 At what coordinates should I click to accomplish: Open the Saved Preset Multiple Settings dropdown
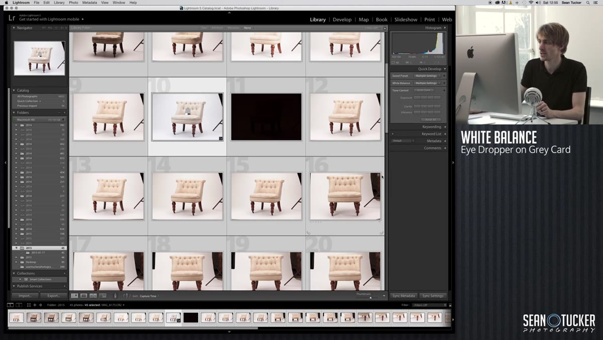click(428, 76)
